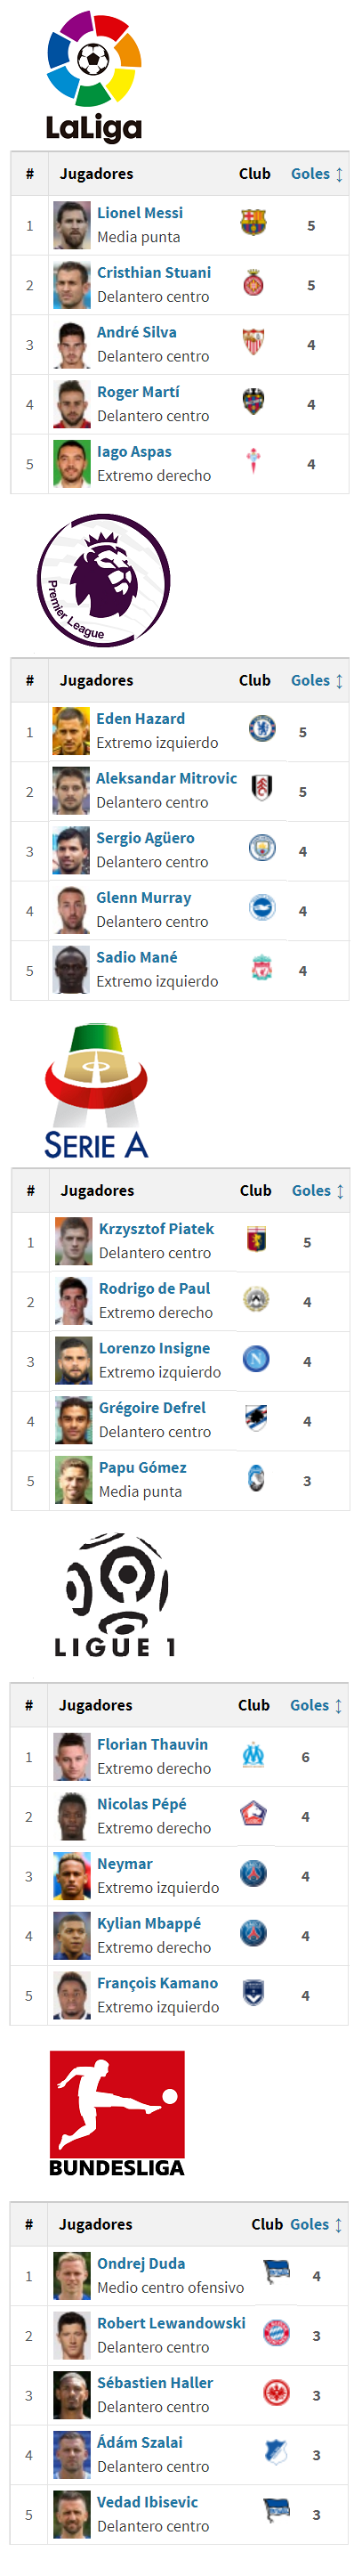Open Lionel Messi player link

140,213
